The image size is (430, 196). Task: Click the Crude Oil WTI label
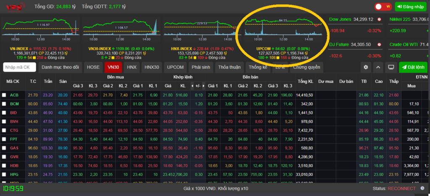(404, 44)
